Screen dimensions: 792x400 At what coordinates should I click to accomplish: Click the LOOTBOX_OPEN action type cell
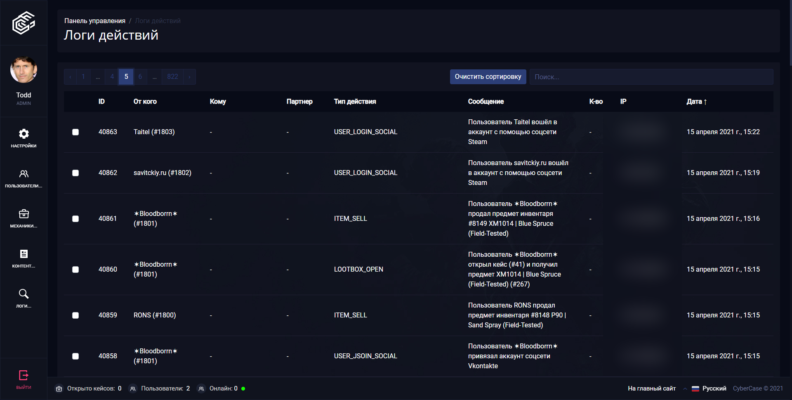(x=358, y=270)
